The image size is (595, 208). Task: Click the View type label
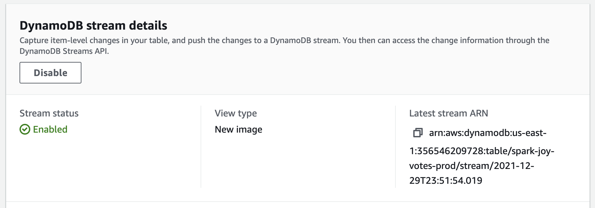tap(236, 113)
